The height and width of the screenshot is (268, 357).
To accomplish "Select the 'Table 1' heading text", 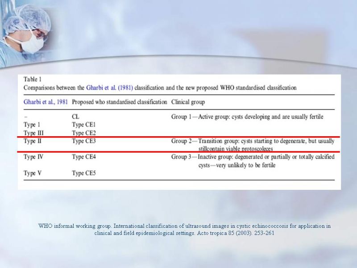I will click(x=33, y=80).
